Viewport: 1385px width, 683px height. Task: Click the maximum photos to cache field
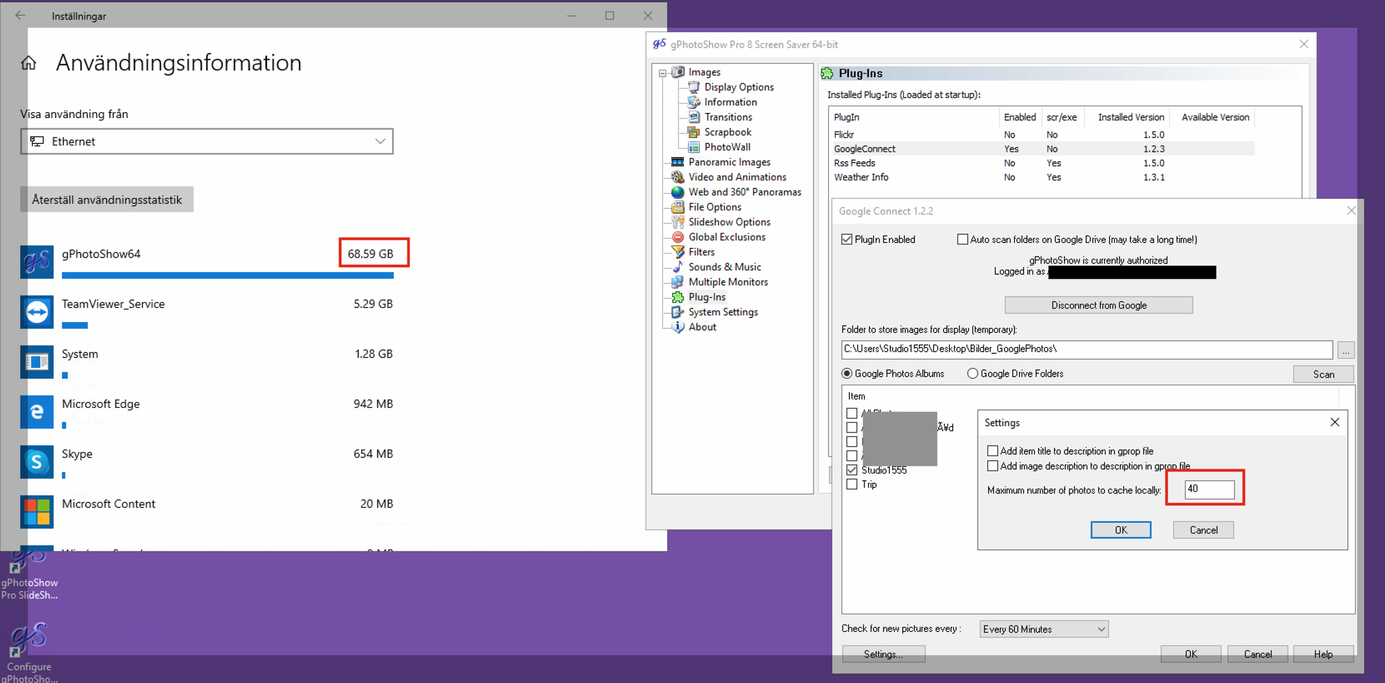(1209, 489)
